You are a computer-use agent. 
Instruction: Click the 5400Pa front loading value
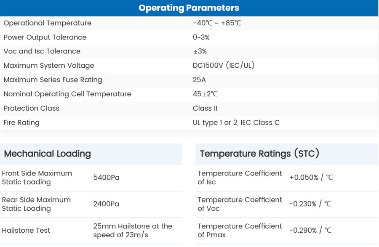tap(106, 178)
